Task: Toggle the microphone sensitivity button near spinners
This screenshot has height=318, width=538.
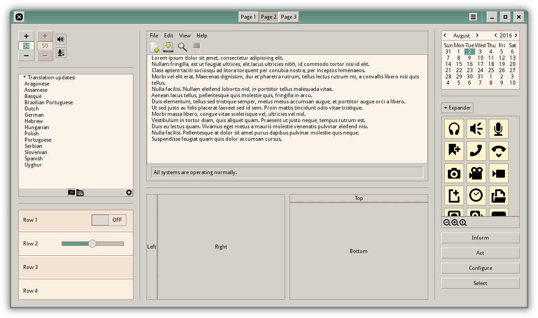Action: tap(61, 53)
